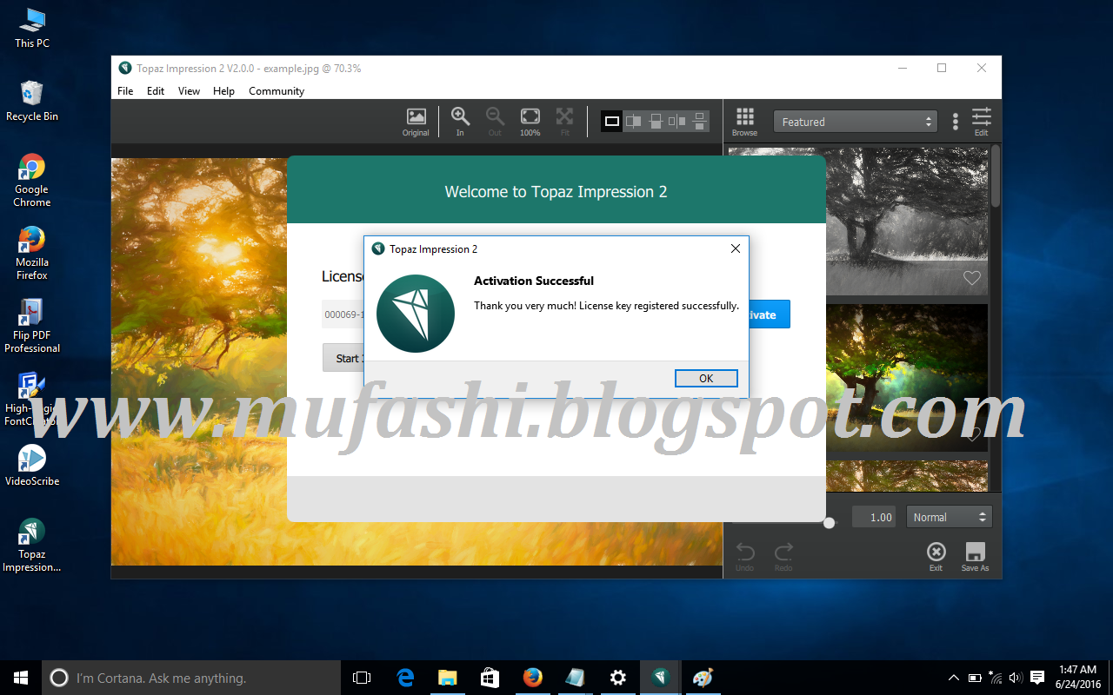Open Paint from the taskbar

(x=703, y=678)
